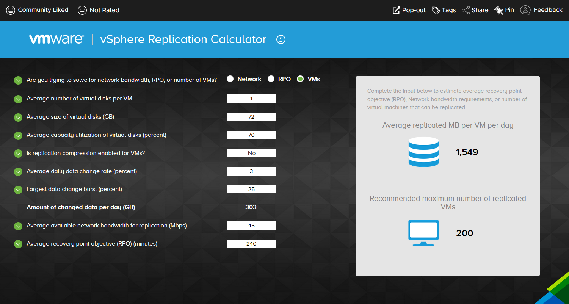Edit capacity utilization percent field showing 70

coord(251,135)
